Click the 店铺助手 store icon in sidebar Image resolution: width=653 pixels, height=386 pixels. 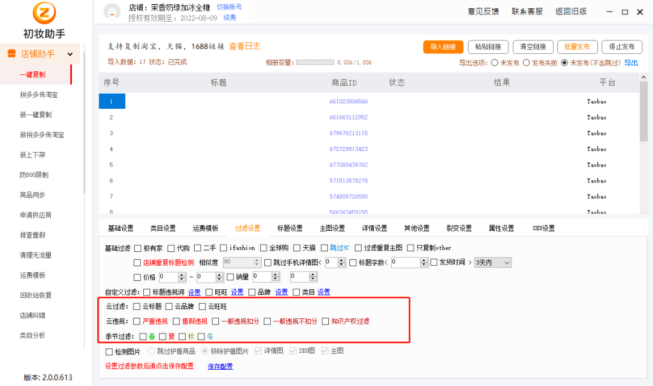point(11,54)
